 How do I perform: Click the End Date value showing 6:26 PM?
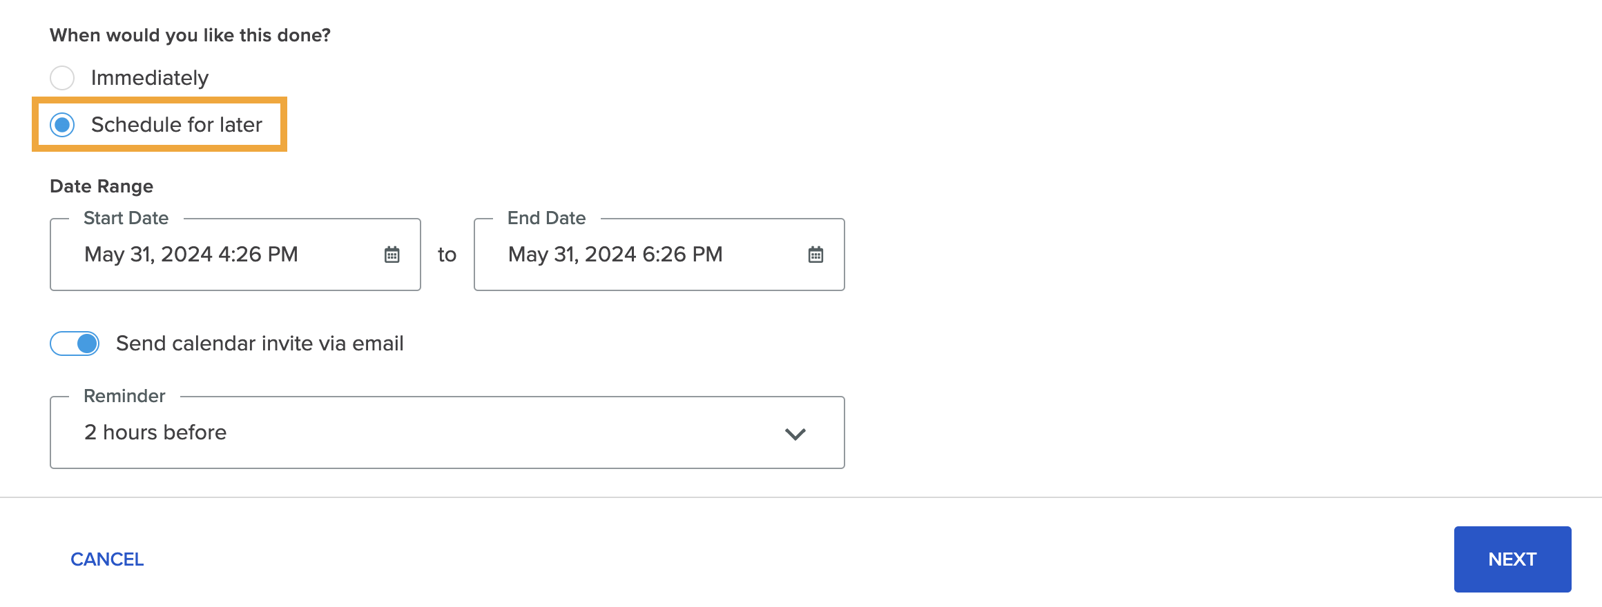point(615,255)
